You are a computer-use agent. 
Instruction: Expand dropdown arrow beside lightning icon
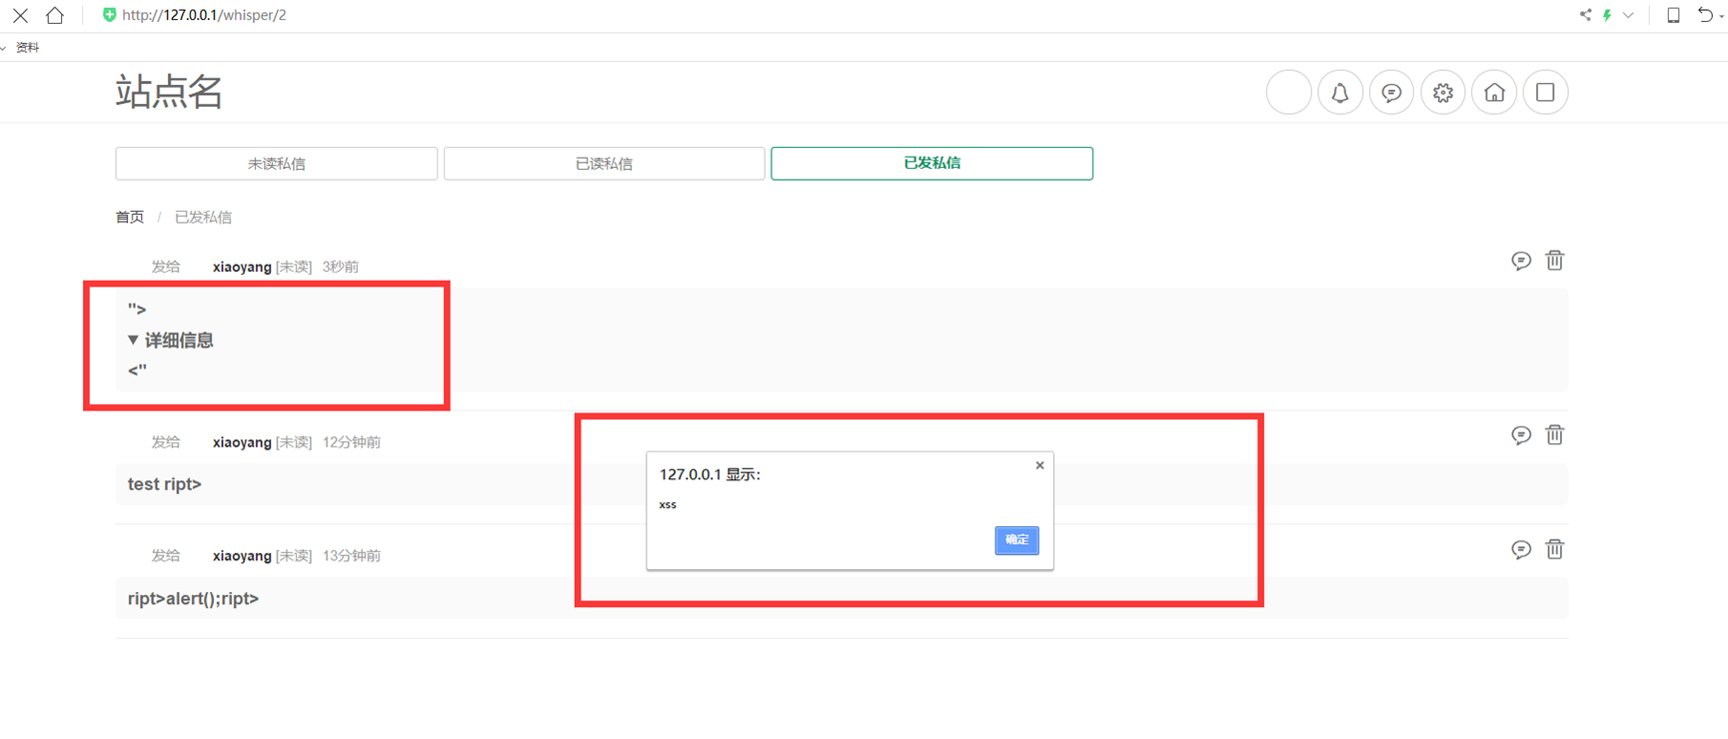[1628, 15]
